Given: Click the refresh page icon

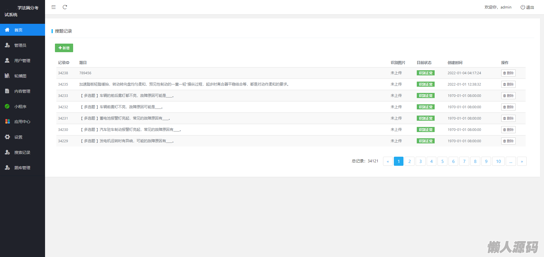Looking at the screenshot, I should click(x=65, y=7).
